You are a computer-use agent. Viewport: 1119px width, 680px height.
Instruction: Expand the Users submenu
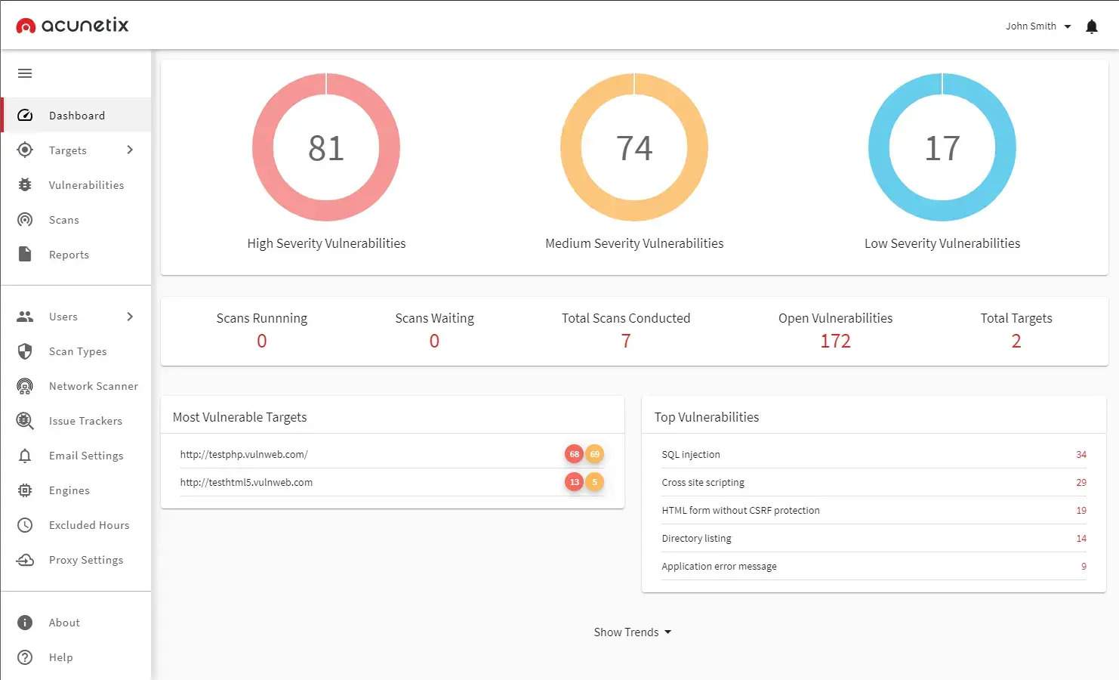pos(129,316)
